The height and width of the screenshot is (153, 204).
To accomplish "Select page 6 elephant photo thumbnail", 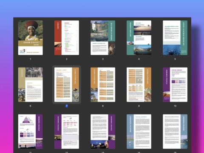I will tap(31, 85).
